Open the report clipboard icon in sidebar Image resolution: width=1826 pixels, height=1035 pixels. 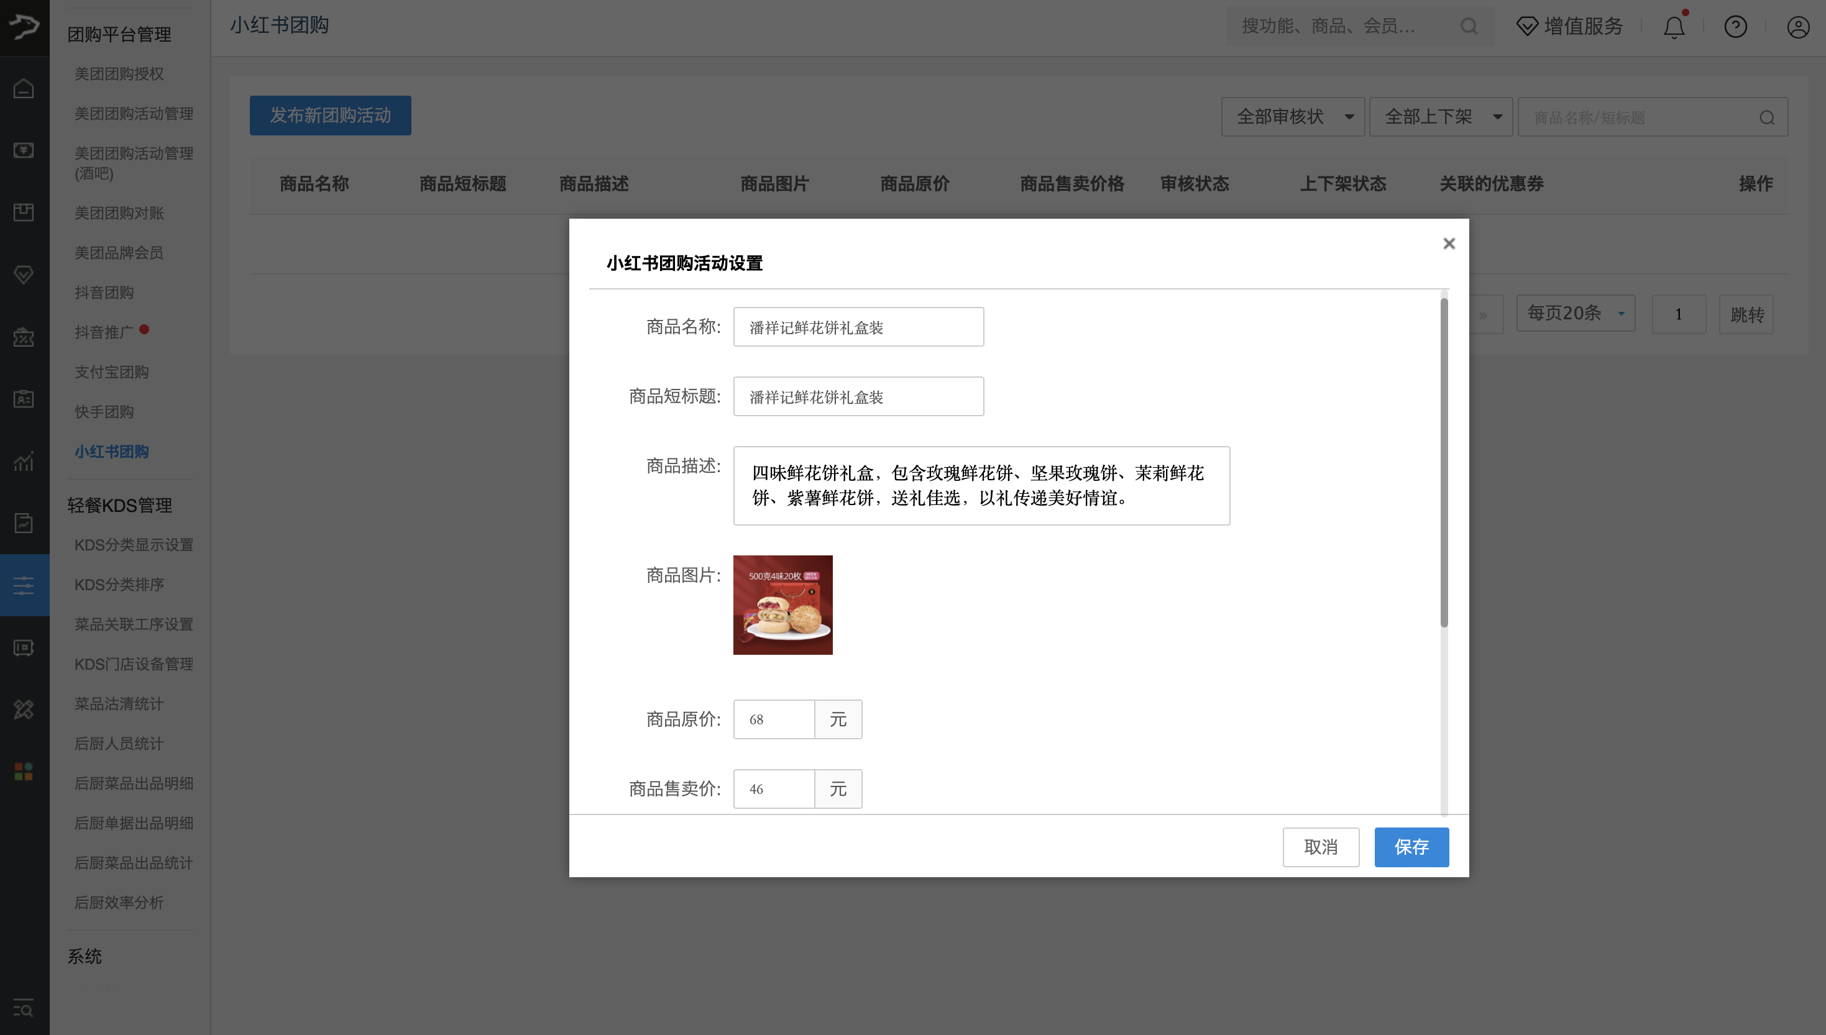24,523
